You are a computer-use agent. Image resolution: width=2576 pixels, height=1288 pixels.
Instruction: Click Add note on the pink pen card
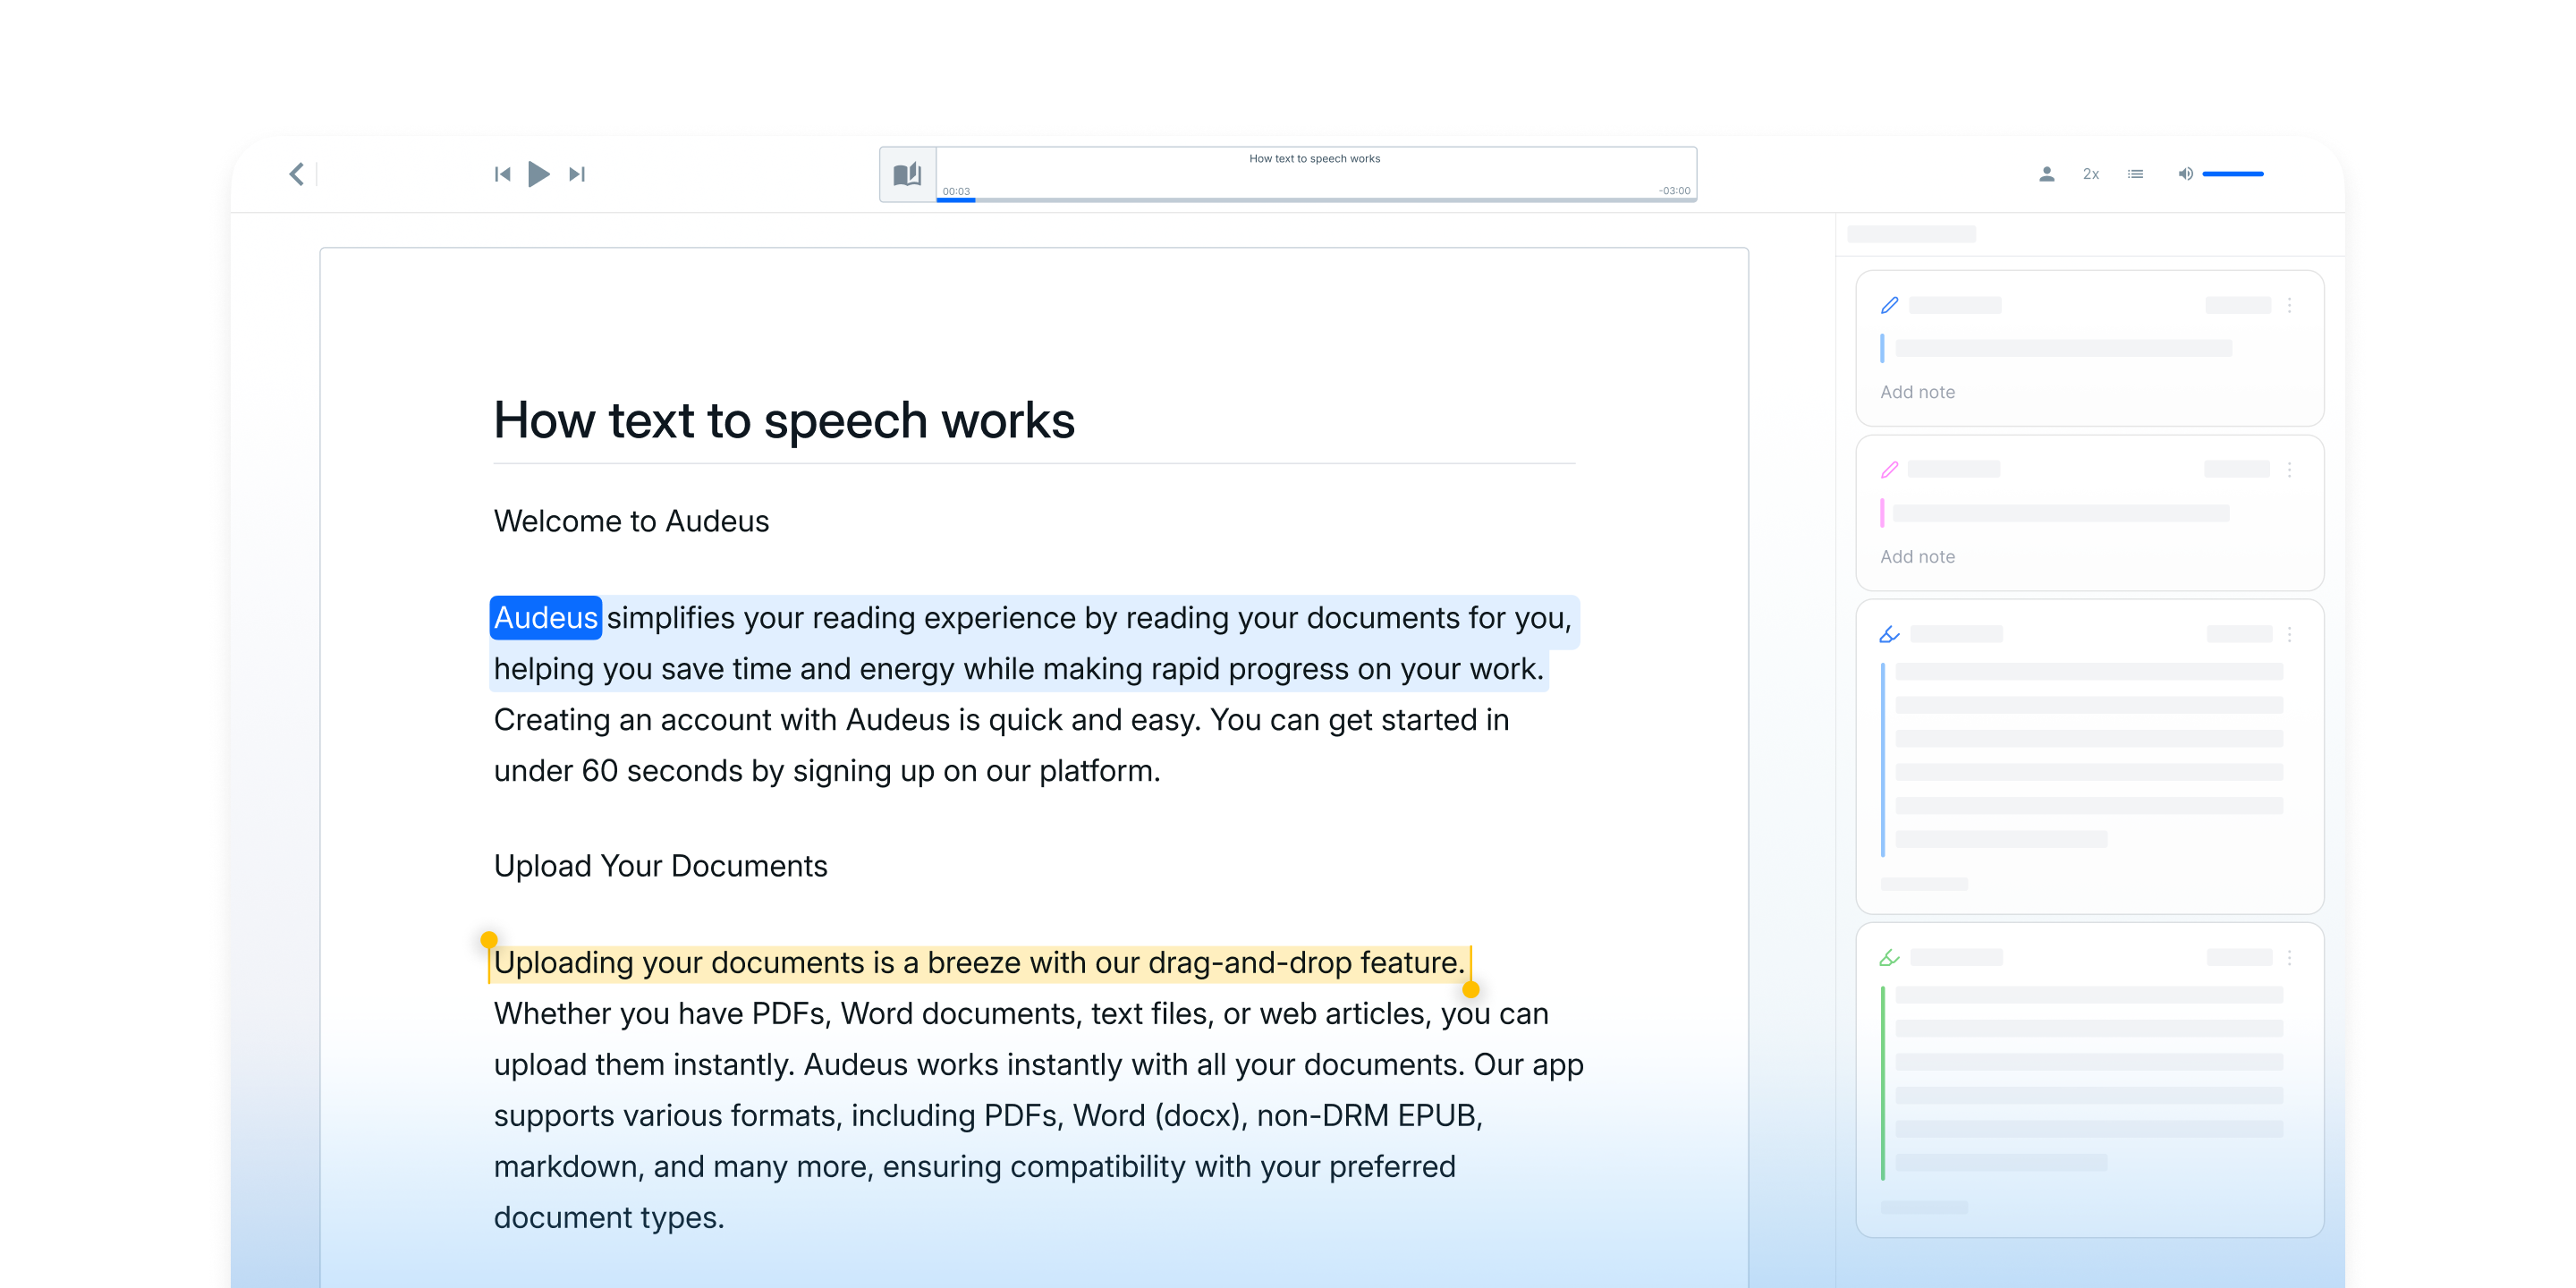click(1917, 557)
